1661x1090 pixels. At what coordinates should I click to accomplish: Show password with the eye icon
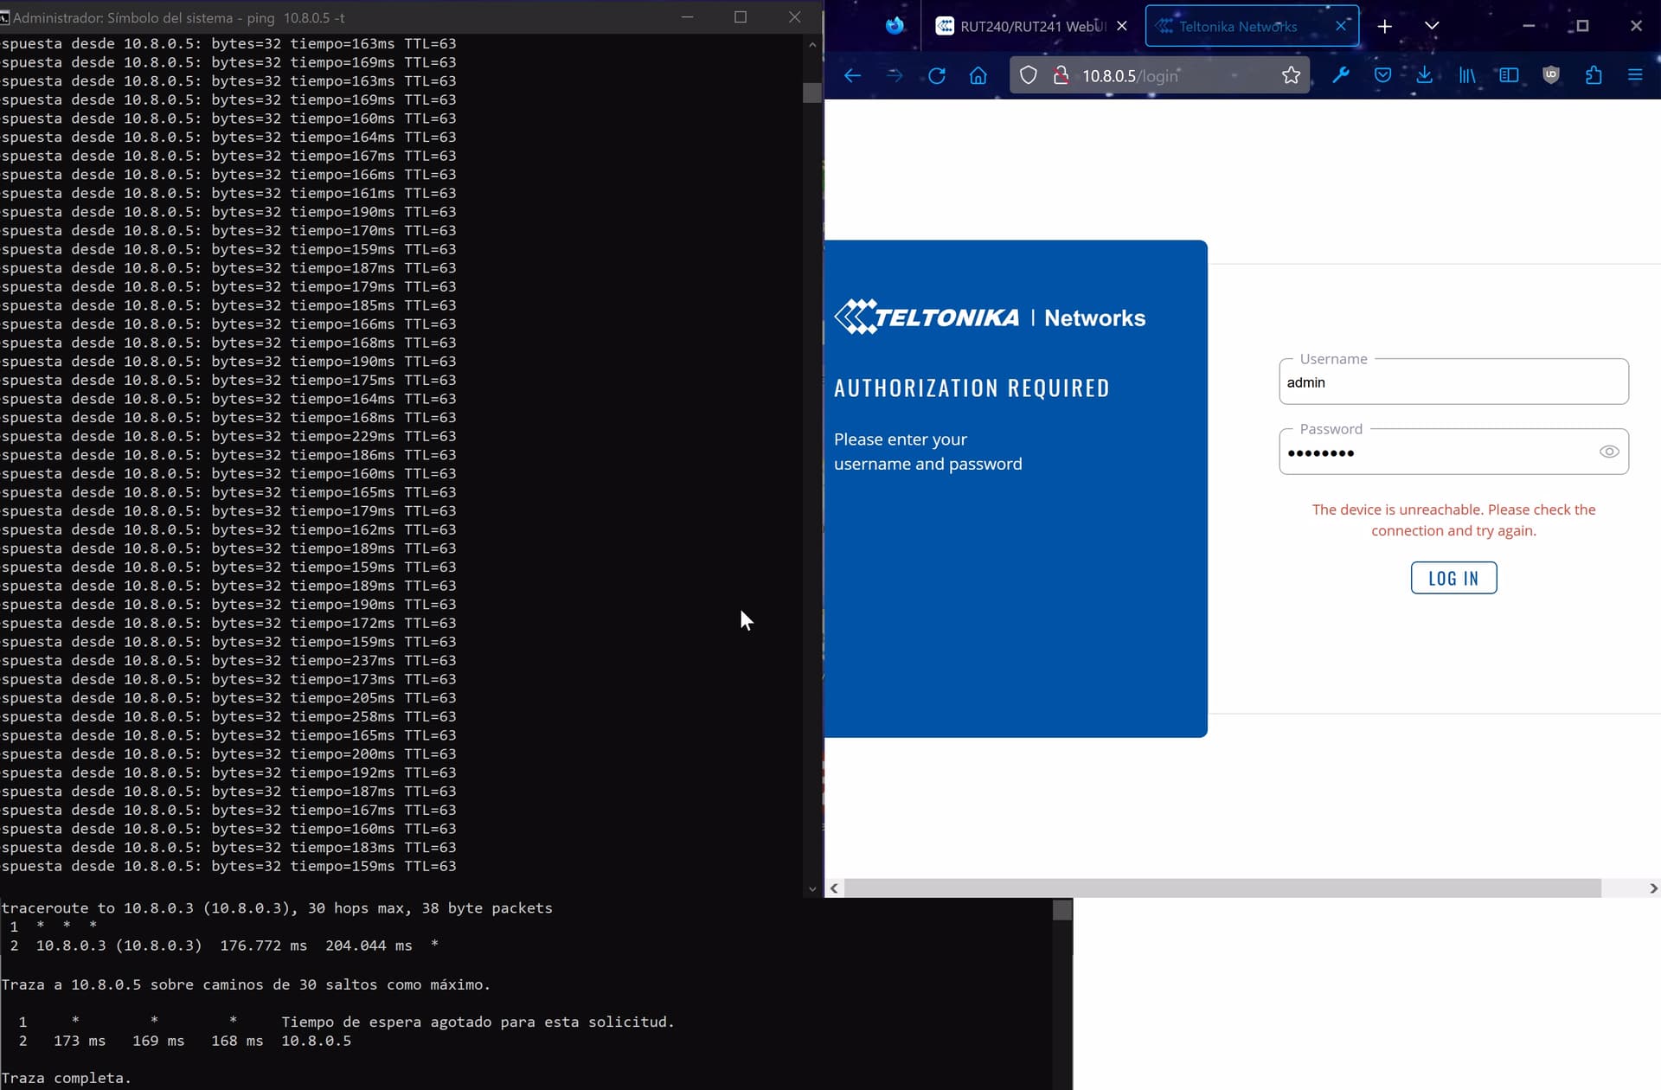(1609, 452)
